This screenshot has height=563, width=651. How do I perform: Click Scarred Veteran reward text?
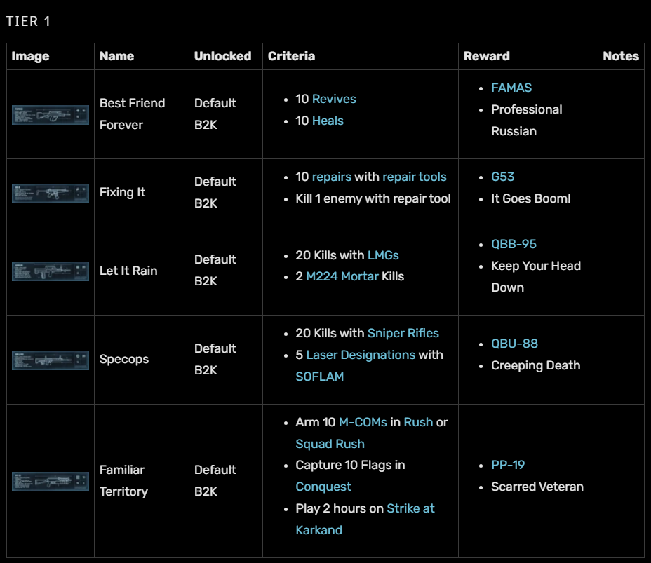(537, 487)
